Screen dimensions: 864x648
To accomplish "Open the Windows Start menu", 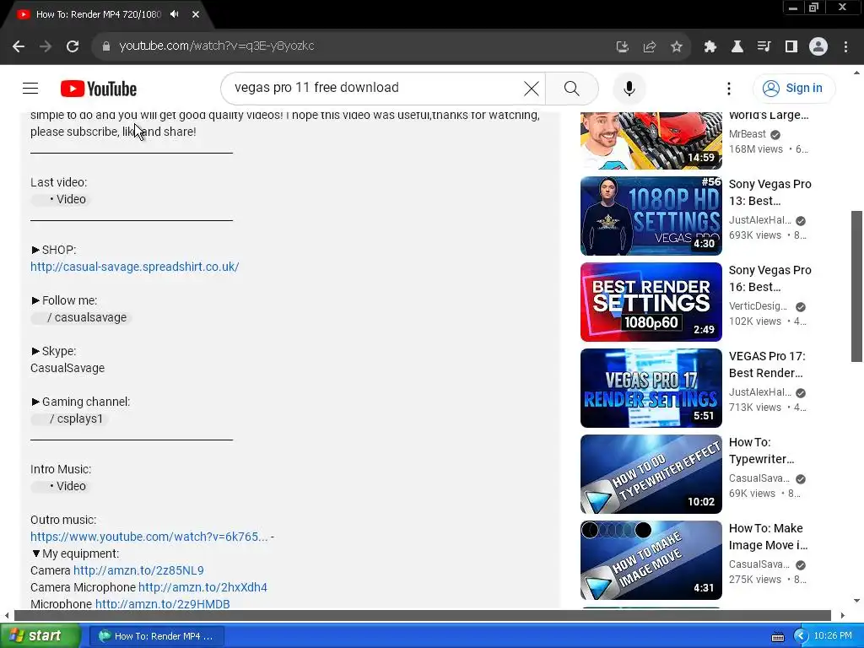I will click(40, 635).
